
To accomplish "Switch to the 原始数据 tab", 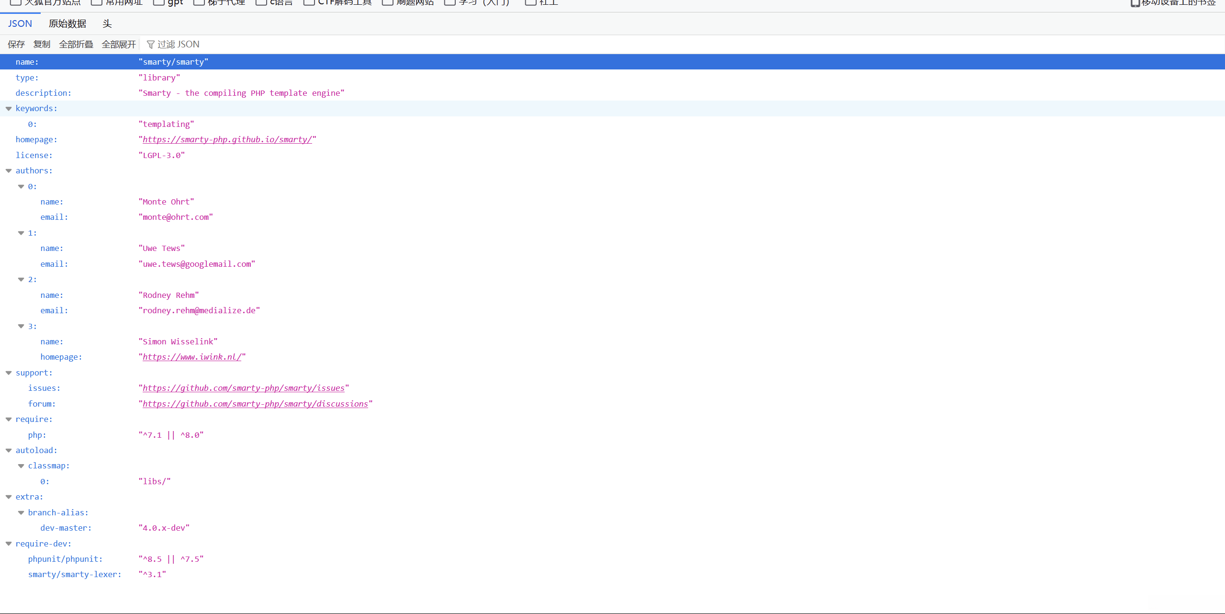I will [67, 24].
